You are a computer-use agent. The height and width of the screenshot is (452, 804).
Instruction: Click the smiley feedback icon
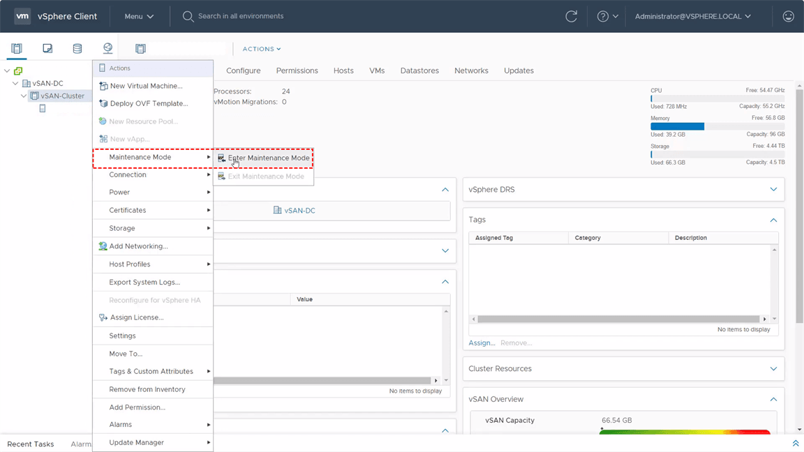pyautogui.click(x=789, y=16)
